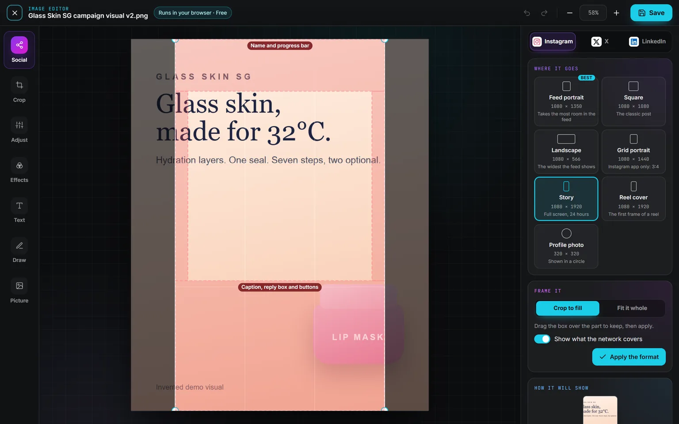Select the Crop to fill option
The height and width of the screenshot is (424, 679).
pos(568,308)
